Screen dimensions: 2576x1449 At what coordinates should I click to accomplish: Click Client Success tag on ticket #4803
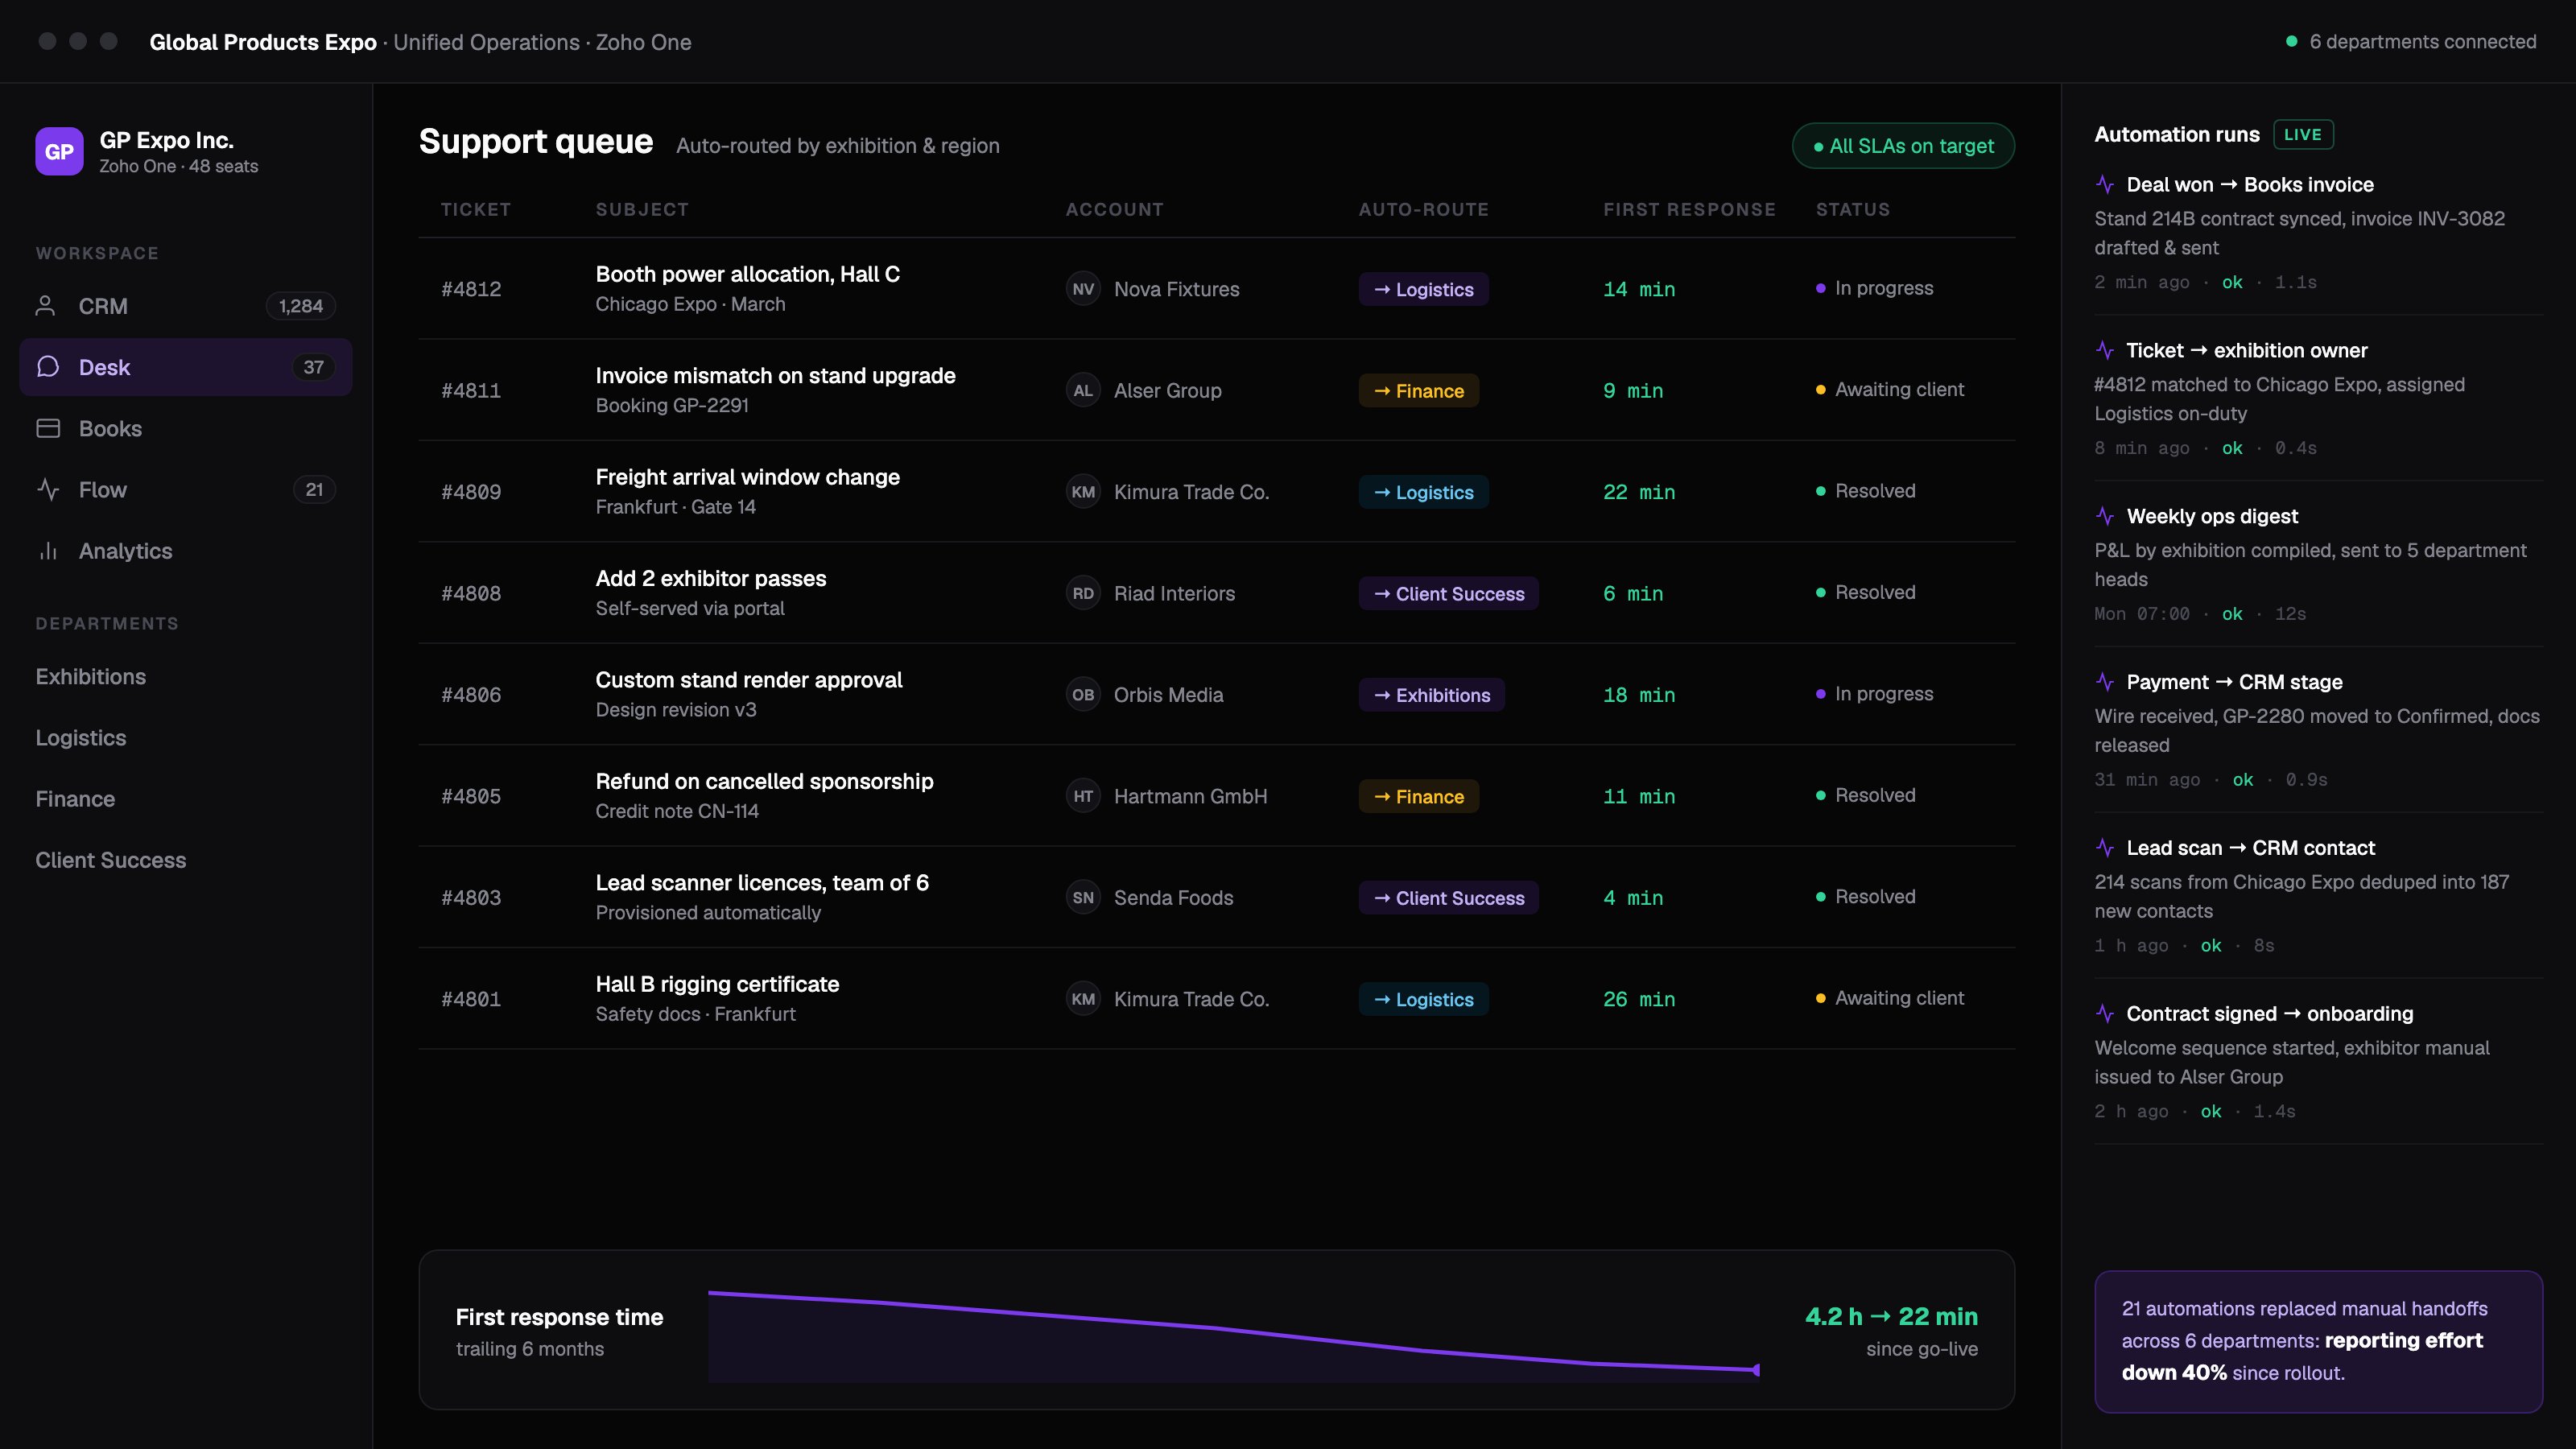click(x=1448, y=897)
